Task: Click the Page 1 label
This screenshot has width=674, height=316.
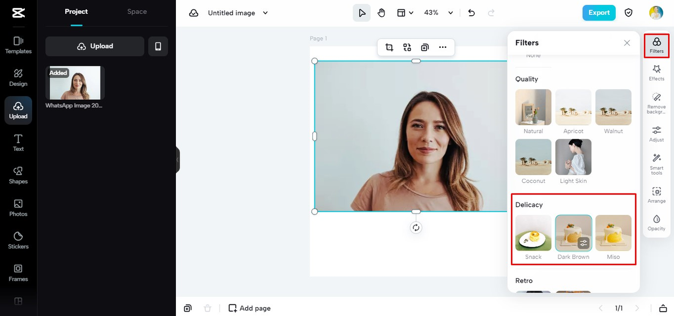Action: [318, 38]
